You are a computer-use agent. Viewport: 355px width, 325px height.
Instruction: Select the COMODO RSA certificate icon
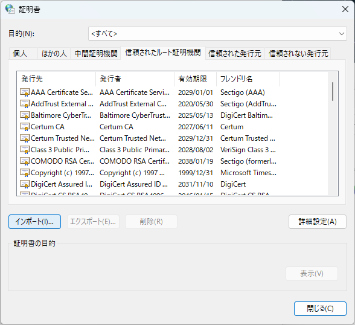point(25,161)
